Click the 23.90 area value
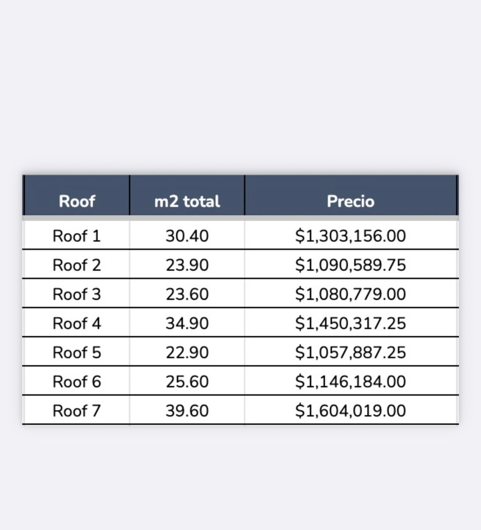This screenshot has height=530, width=481. tap(187, 265)
